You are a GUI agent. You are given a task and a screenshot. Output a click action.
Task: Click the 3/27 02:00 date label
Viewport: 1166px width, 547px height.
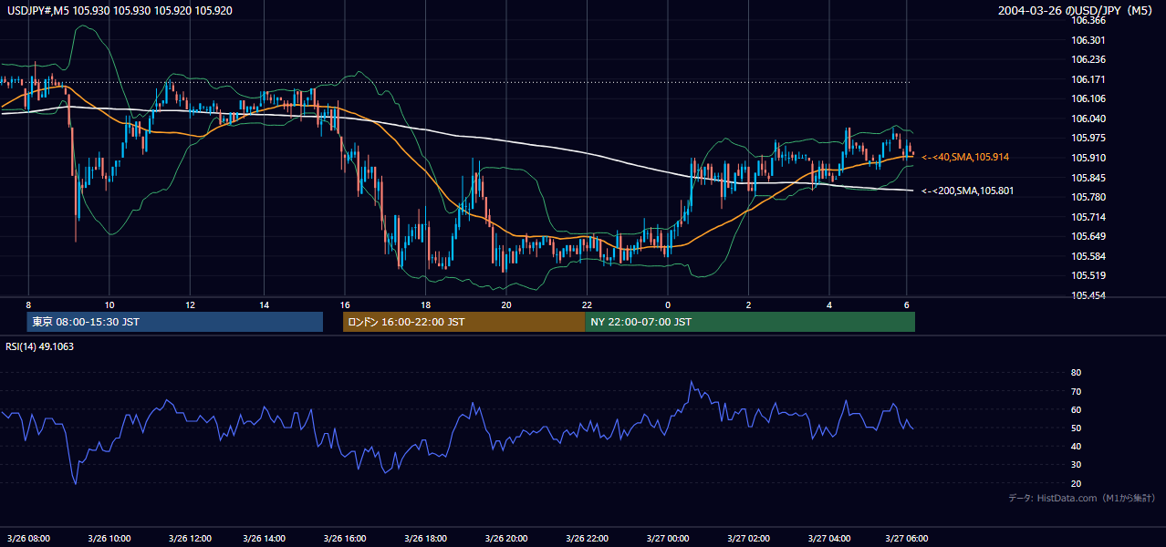pyautogui.click(x=748, y=538)
